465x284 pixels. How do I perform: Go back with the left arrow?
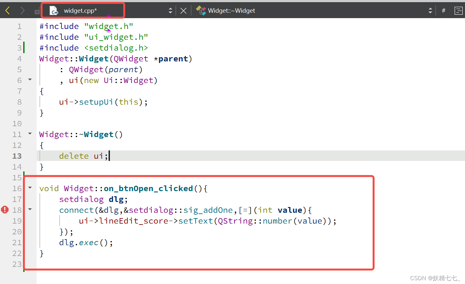coord(8,10)
